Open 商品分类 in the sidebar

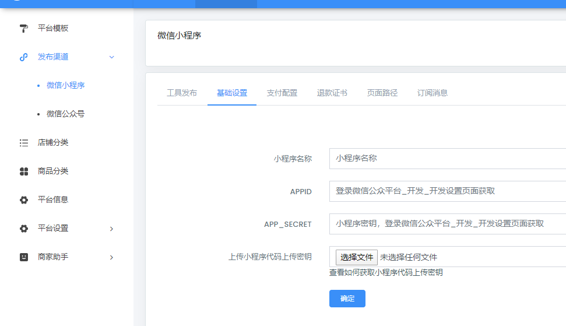coord(53,171)
